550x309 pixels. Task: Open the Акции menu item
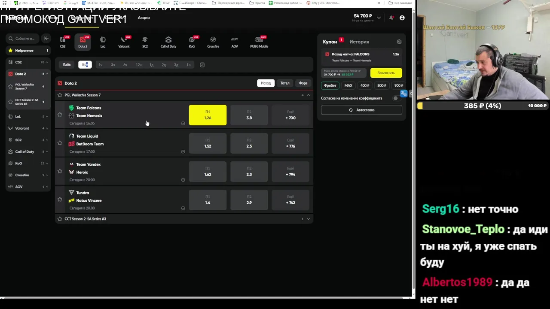coord(144,18)
